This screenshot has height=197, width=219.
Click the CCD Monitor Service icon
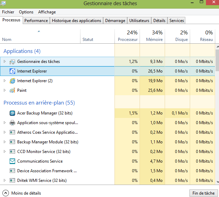click(12, 152)
